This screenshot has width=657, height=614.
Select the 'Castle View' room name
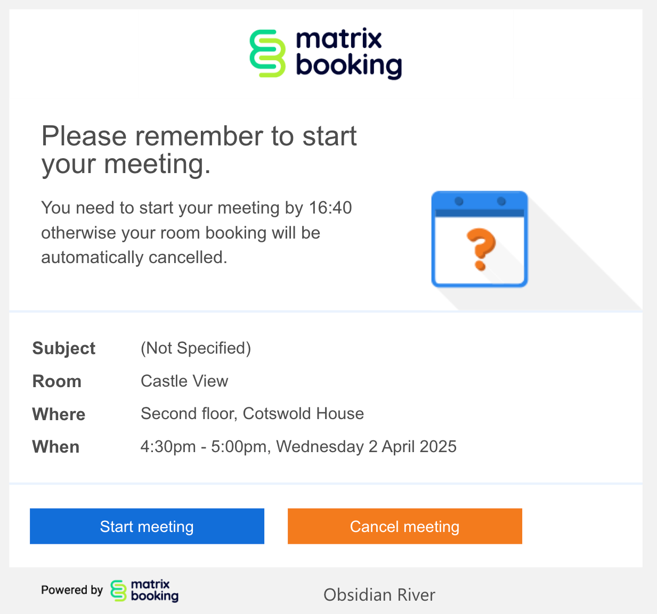[184, 381]
